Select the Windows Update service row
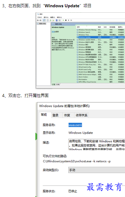Image resolution: width=125 pixels, height=197 pixels. coord(100,37)
